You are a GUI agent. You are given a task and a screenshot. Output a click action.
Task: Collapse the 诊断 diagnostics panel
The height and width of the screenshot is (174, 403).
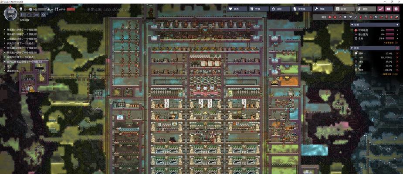(352, 25)
